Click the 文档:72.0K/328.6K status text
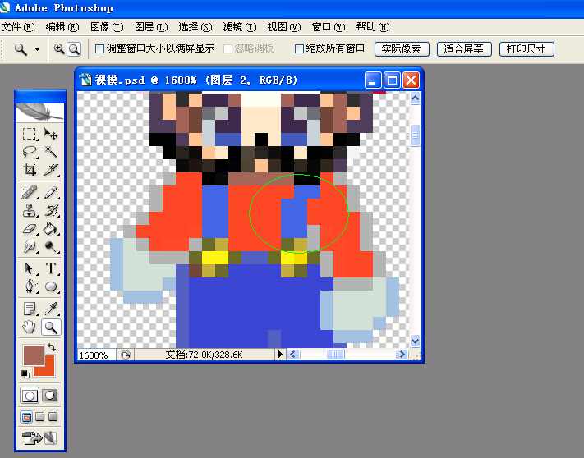Screen dimensions: 584x458 [204, 355]
